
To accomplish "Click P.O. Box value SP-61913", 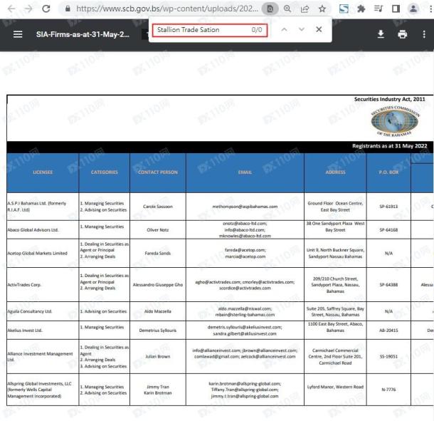I will coord(388,207).
